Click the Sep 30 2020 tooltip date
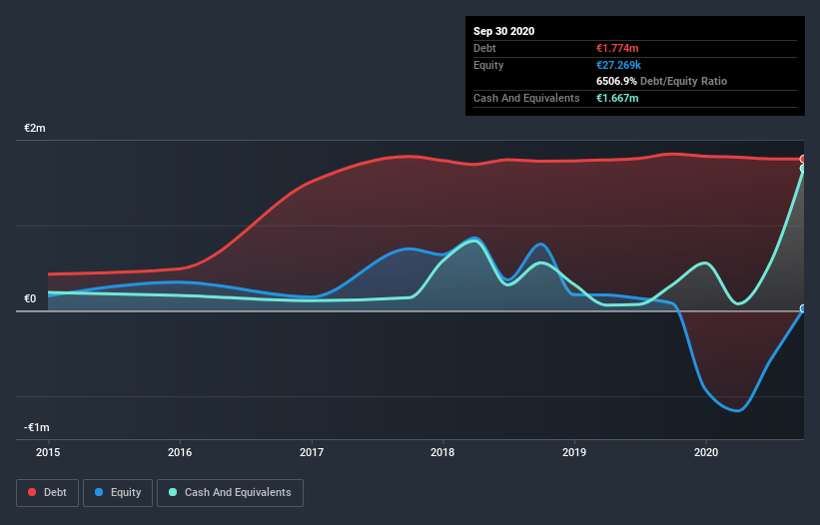The height and width of the screenshot is (525, 820). (504, 31)
